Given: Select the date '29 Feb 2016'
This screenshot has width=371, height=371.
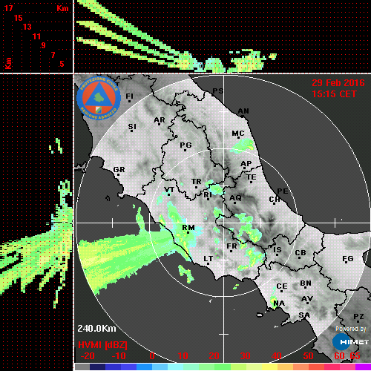Looking at the screenshot, I should [338, 83].
